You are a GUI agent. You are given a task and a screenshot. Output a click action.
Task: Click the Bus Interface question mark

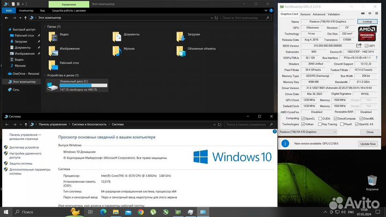click(376, 57)
